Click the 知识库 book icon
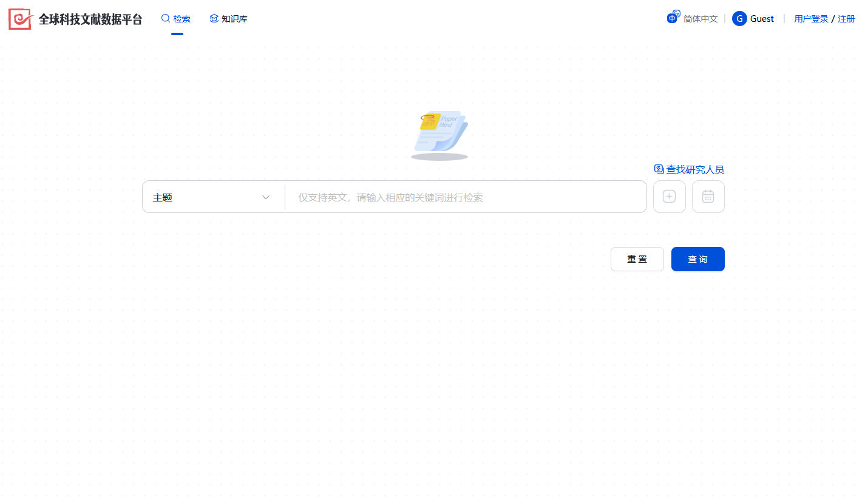The width and height of the screenshot is (865, 497). coord(213,18)
